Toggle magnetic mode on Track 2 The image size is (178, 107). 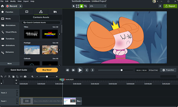pyautogui.click(x=17, y=93)
